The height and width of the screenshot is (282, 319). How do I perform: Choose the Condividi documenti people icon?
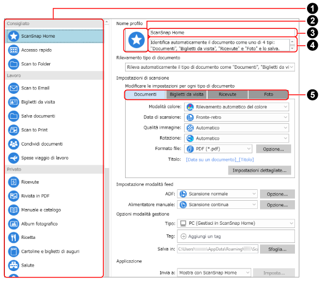tap(14, 144)
